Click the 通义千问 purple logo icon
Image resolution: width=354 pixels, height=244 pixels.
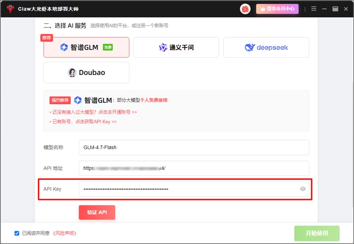pyautogui.click(x=163, y=47)
